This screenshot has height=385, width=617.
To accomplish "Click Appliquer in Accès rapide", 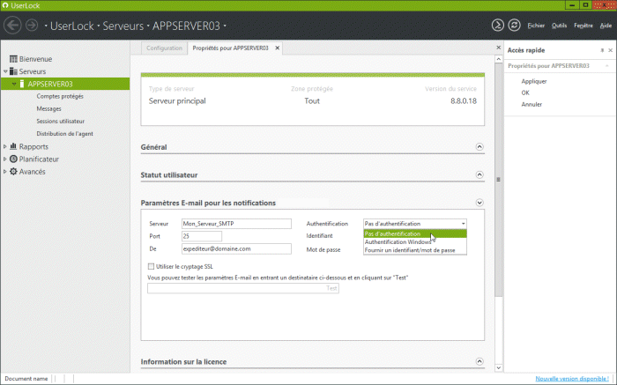I will [534, 81].
